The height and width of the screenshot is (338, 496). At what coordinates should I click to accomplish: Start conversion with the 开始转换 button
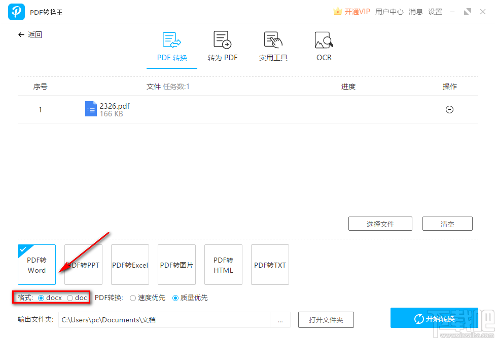434,318
